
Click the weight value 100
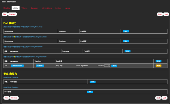(x=6, y=66)
